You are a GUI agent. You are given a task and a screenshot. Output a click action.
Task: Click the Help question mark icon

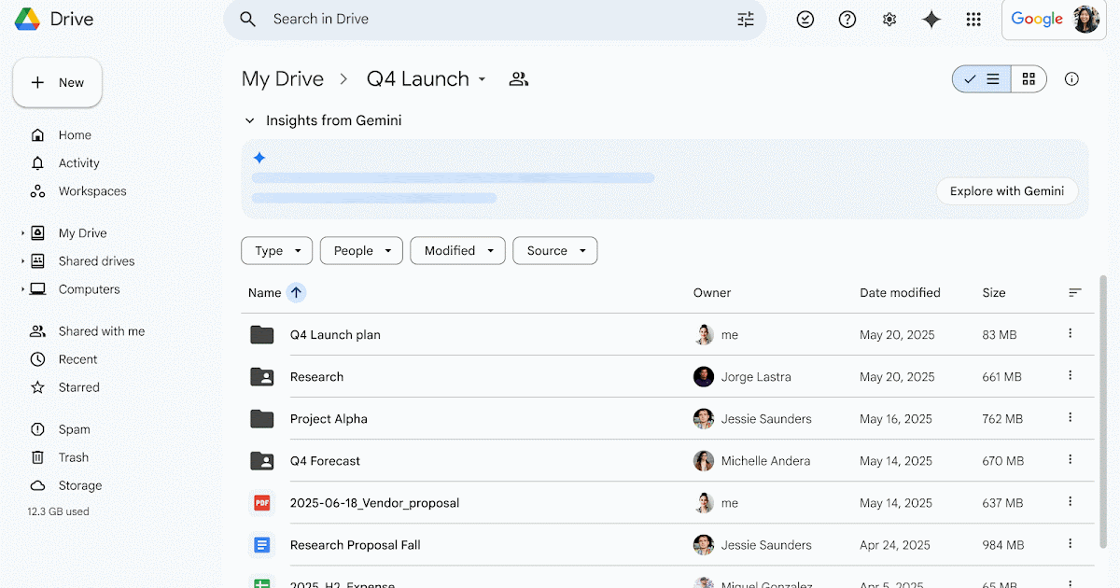[x=847, y=20]
